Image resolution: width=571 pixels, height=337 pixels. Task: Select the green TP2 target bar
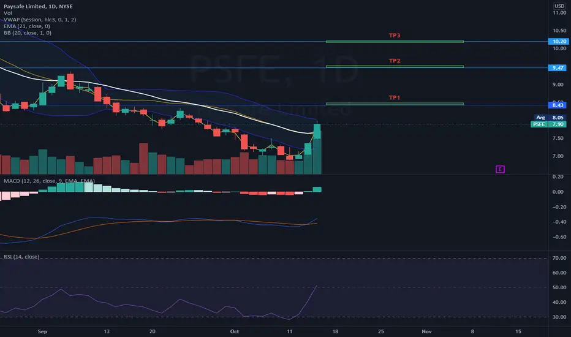coord(395,66)
